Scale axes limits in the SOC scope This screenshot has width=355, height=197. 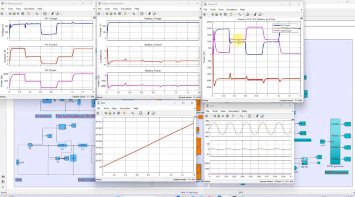point(140,113)
